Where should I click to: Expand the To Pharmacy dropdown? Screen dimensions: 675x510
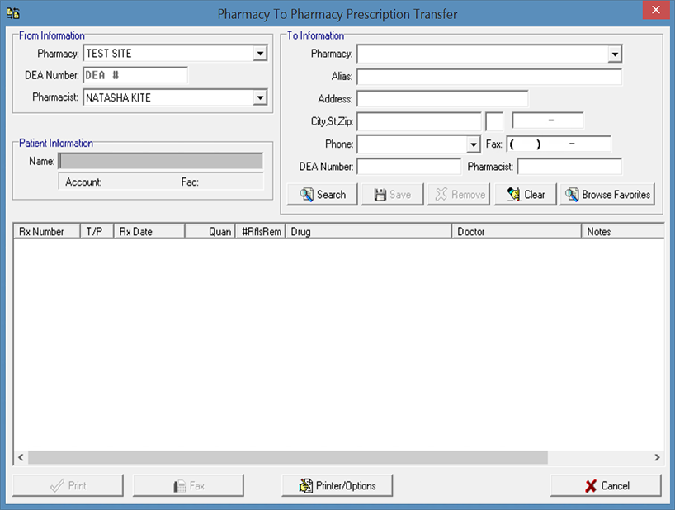click(614, 54)
